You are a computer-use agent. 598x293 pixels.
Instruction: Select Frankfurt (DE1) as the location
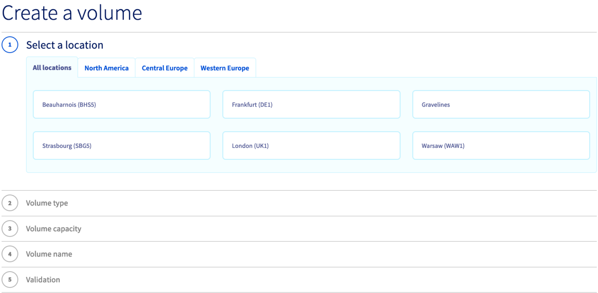coord(311,104)
